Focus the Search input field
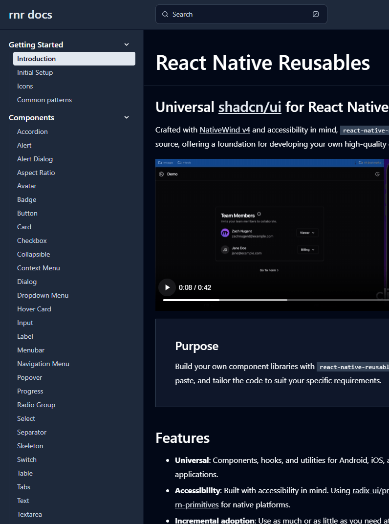Viewport: 389px width, 524px height. [x=241, y=14]
